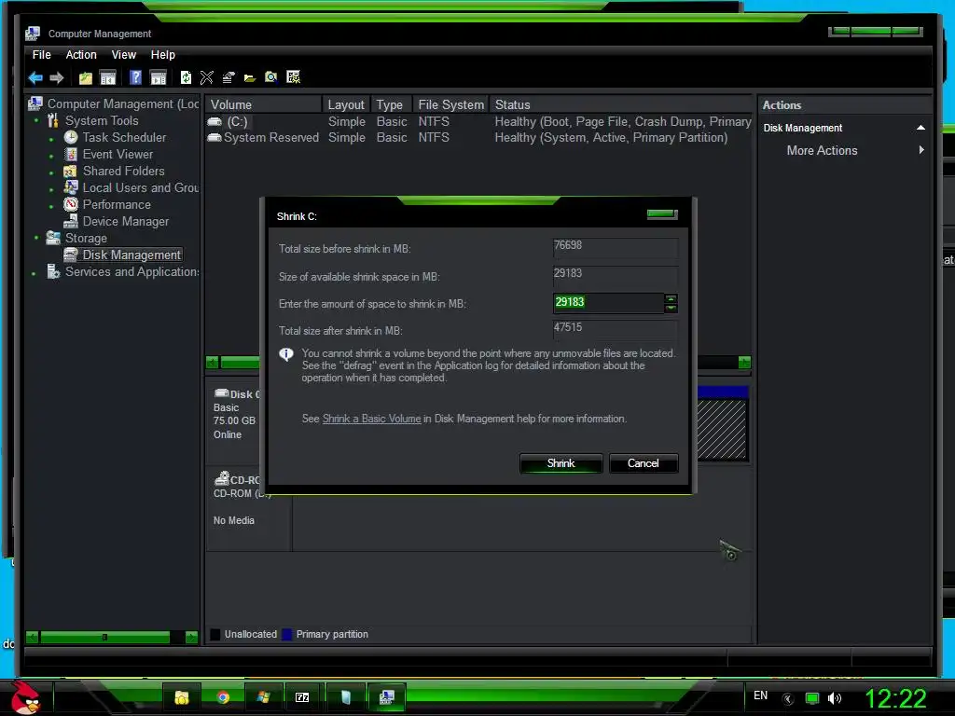This screenshot has width=955, height=716.
Task: Select Event Viewer in the tree
Action: [118, 155]
